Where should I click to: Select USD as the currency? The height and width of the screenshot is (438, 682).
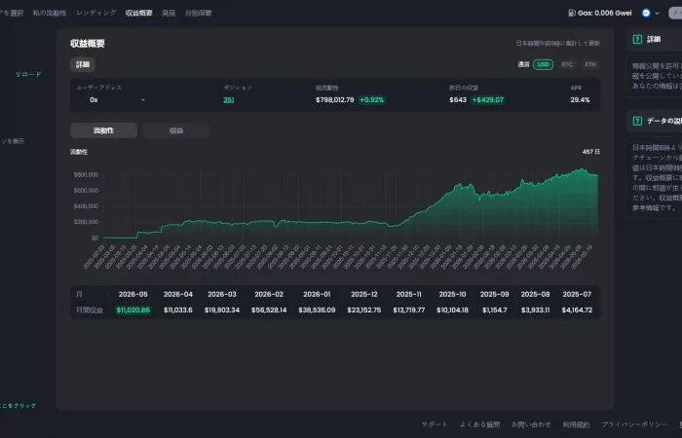point(544,64)
